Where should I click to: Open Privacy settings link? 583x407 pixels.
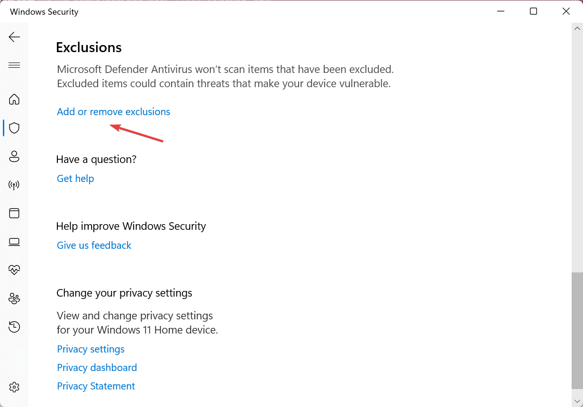pyautogui.click(x=91, y=349)
